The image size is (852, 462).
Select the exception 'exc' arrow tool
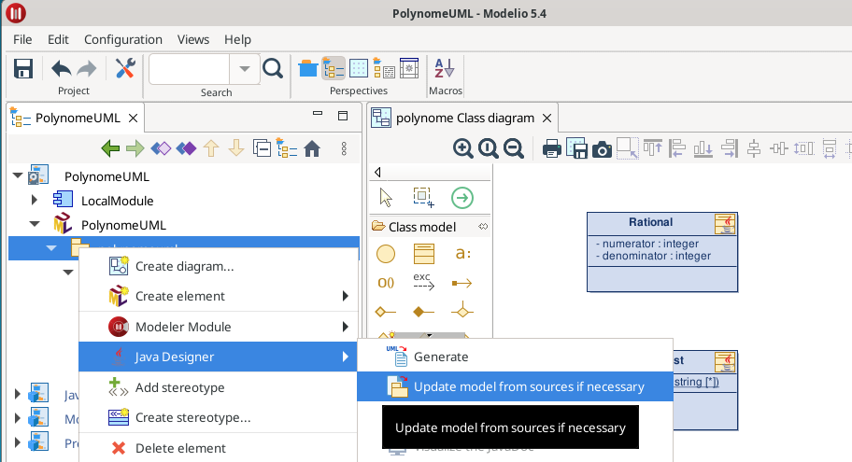pyautogui.click(x=424, y=281)
